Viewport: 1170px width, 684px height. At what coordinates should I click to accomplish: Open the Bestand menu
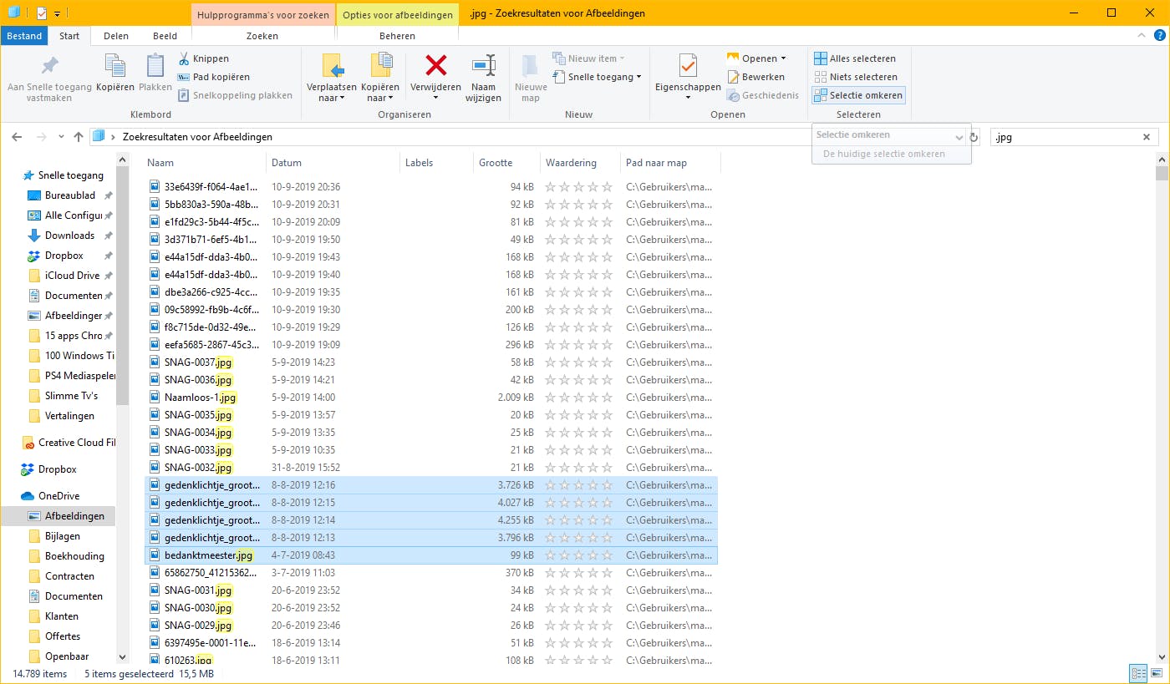24,37
